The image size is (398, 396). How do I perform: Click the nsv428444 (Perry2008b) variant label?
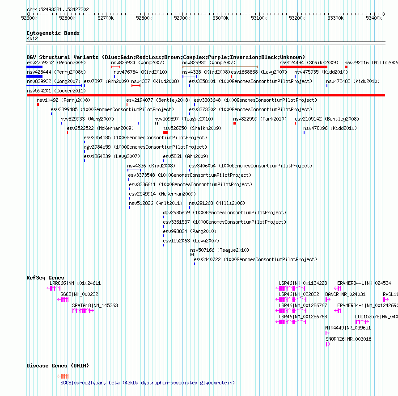[x=56, y=72]
